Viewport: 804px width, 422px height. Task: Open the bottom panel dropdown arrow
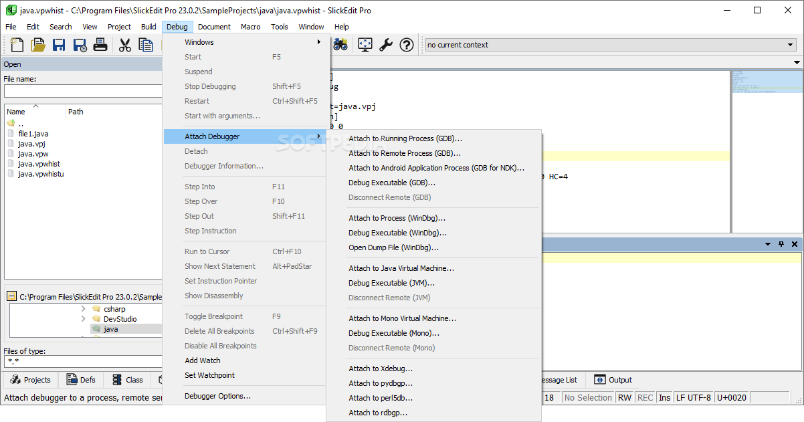pyautogui.click(x=768, y=244)
